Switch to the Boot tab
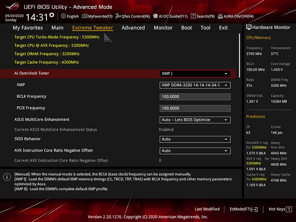The width and height of the screenshot is (296, 222). pos(186,28)
